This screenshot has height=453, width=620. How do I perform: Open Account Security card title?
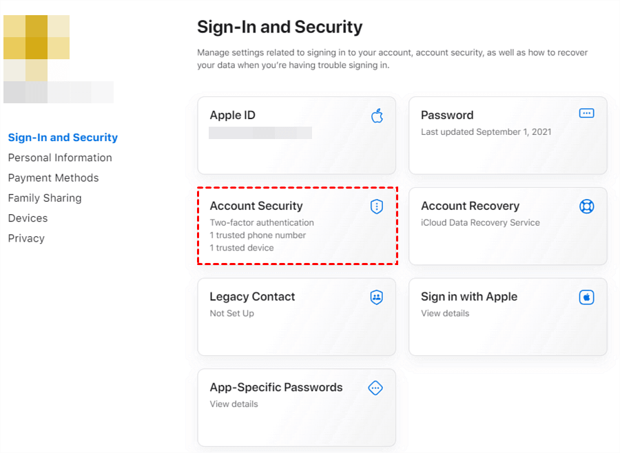[256, 206]
